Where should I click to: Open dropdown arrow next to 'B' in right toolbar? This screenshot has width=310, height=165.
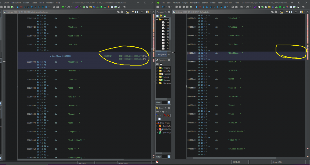click(228, 7)
